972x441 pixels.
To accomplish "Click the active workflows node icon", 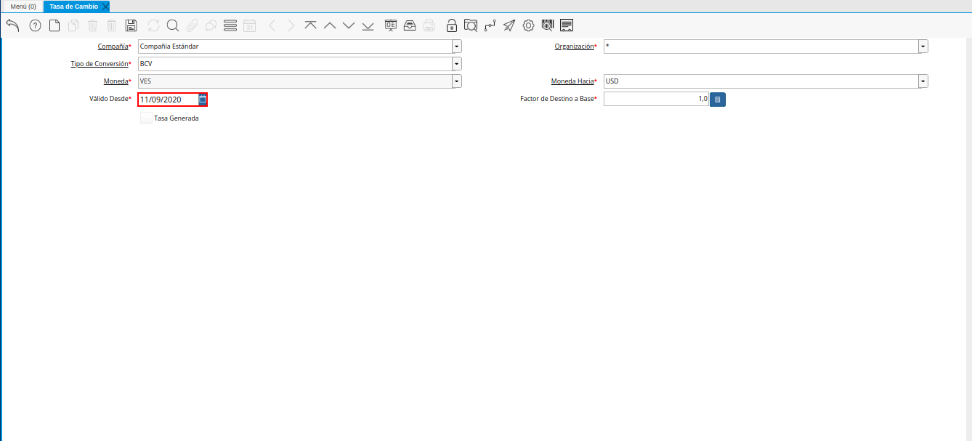I will 490,25.
